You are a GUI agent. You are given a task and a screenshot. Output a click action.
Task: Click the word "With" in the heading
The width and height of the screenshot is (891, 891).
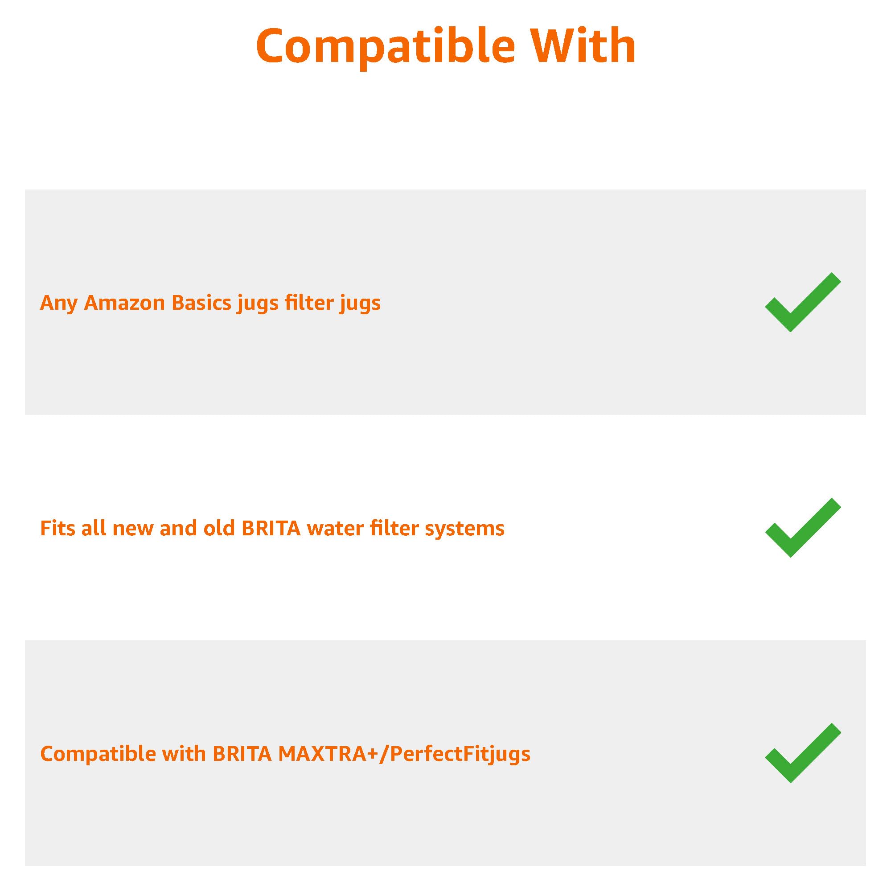pyautogui.click(x=583, y=46)
